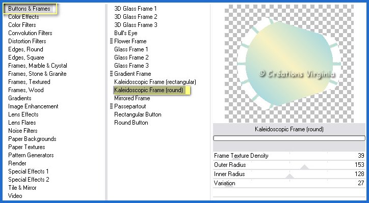This screenshot has width=369, height=203.
Task: Click the Gradient Frame group marker icon
Action: coord(111,74)
